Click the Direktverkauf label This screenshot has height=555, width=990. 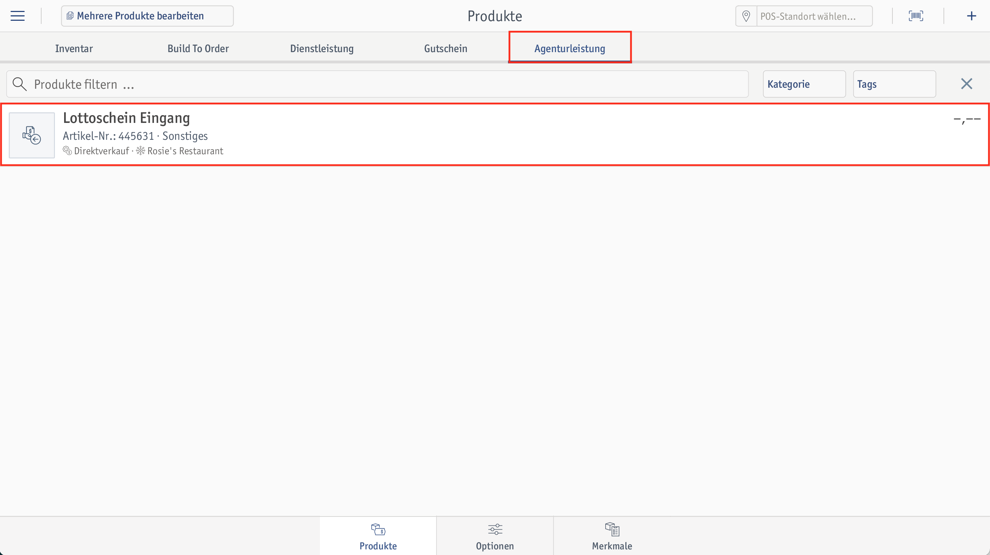click(x=101, y=151)
